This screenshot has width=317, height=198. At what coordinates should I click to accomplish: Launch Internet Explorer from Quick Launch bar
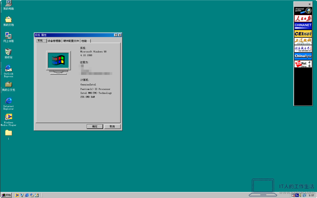click(x=27, y=195)
